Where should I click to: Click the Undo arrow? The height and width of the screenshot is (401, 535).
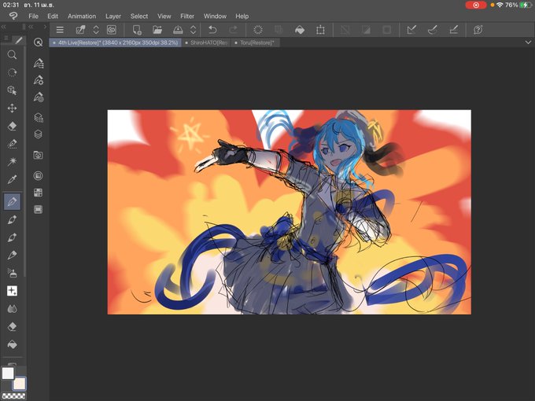click(212, 30)
